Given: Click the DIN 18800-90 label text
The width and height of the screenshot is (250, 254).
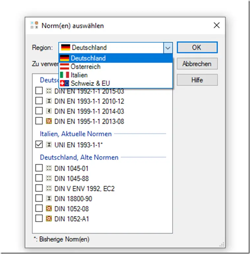Looking at the screenshot, I should (x=73, y=199).
